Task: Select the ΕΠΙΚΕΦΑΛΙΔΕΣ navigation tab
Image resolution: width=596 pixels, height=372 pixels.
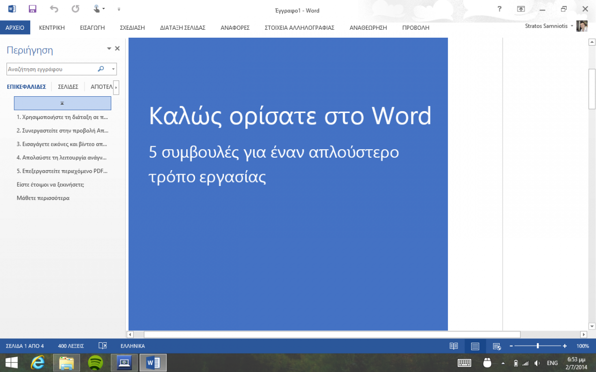Action: [26, 87]
